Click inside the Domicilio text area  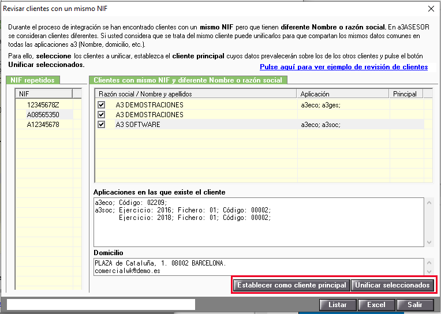(x=259, y=267)
